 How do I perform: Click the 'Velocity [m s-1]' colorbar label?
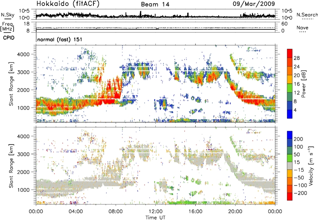pos(311,166)
